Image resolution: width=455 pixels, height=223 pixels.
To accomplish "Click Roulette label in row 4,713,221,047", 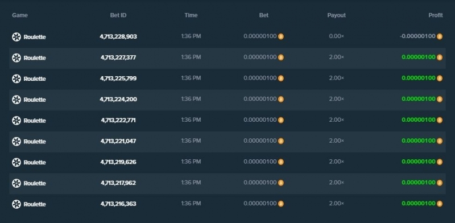I will point(35,142).
